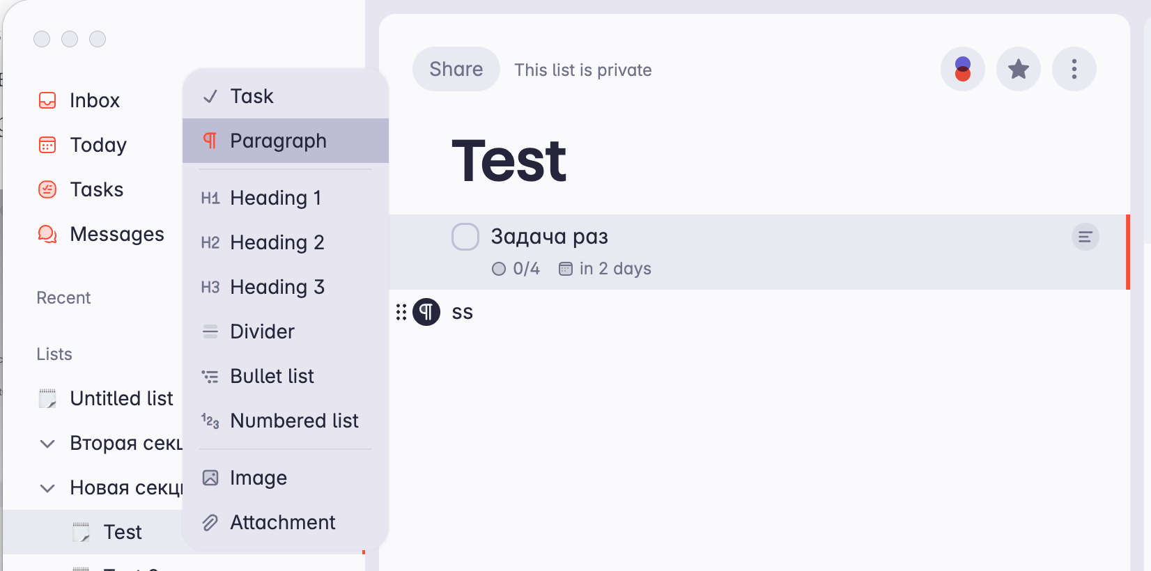
Task: Collapse the Новая секция section chevron
Action: pos(47,487)
